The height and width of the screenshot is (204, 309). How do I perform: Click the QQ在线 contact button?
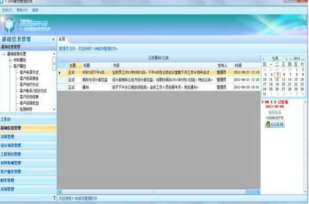coord(275,124)
